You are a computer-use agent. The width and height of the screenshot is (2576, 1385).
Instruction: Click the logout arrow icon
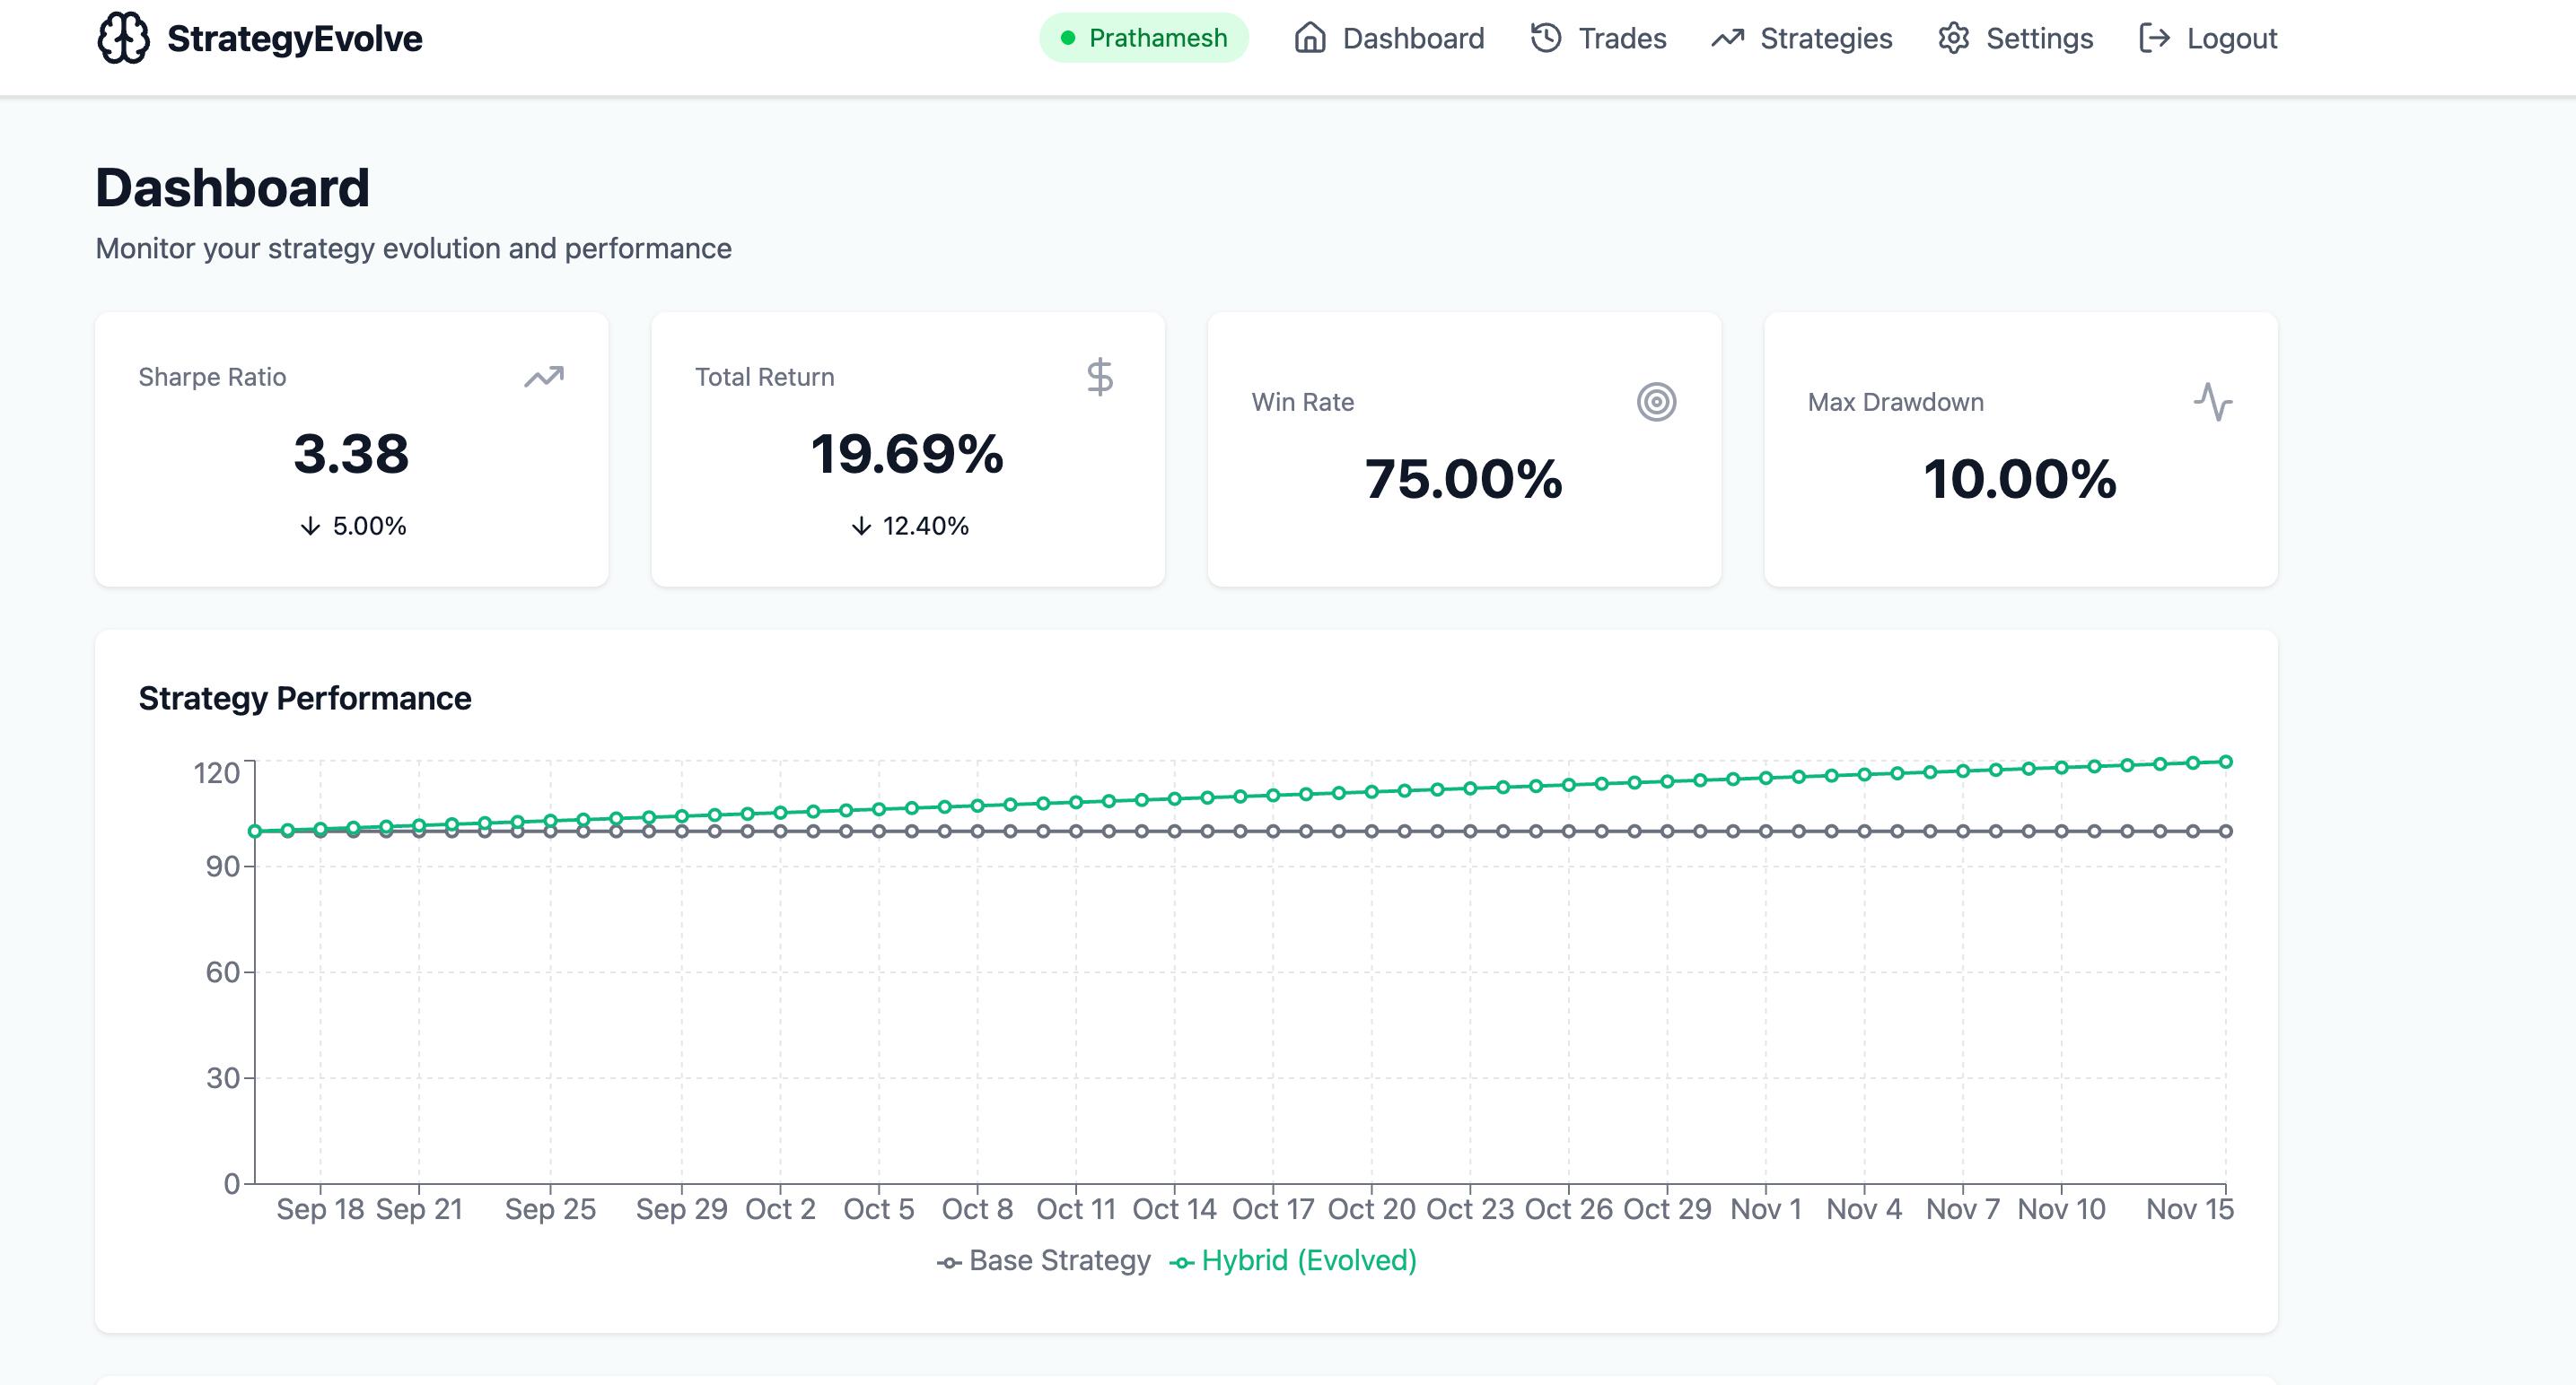click(2153, 38)
